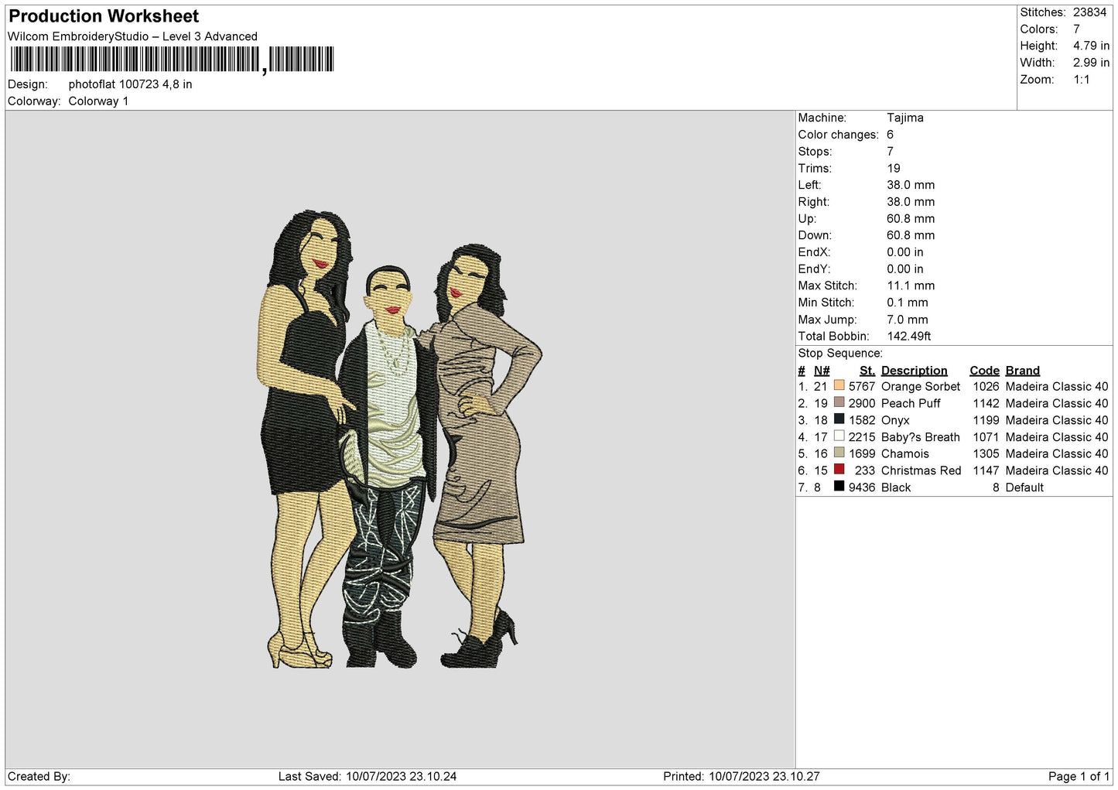Click the Orange Sorbet color swatch
This screenshot has width=1118, height=790.
tap(839, 385)
